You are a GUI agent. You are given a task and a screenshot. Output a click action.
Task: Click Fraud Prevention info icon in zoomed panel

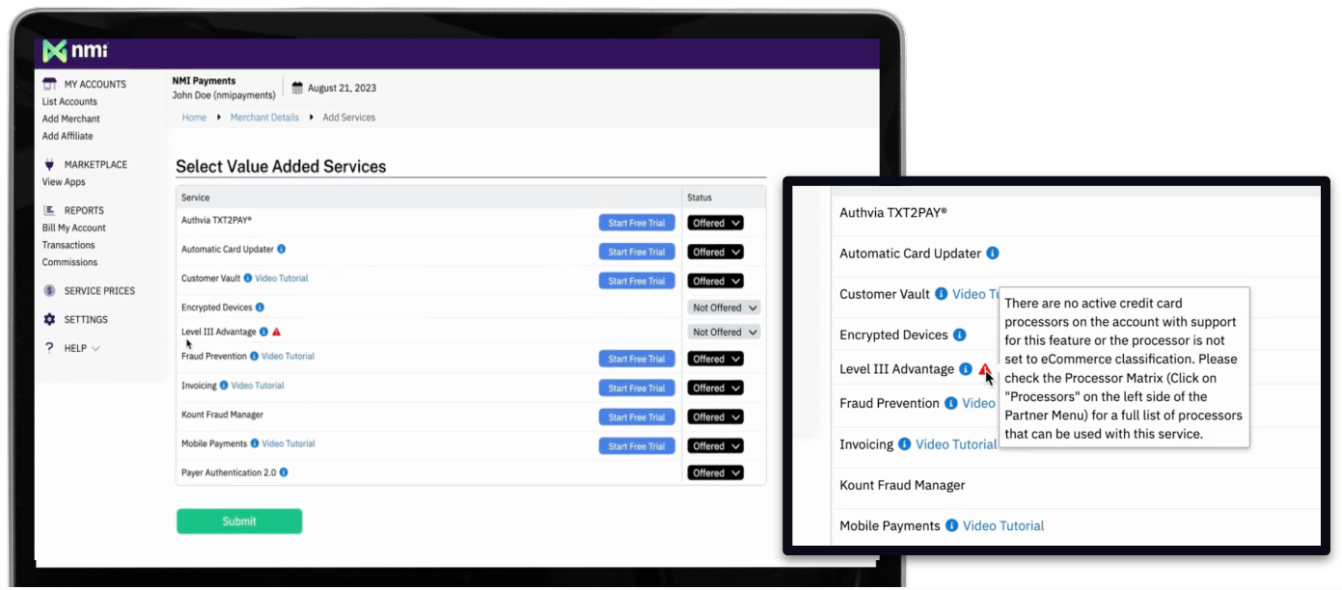(950, 403)
